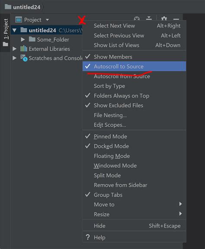Choose Remove from Sidebar
The height and width of the screenshot is (249, 205).
click(134, 185)
